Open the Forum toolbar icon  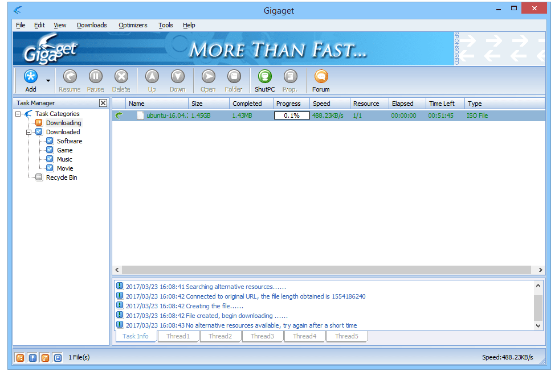pos(321,77)
